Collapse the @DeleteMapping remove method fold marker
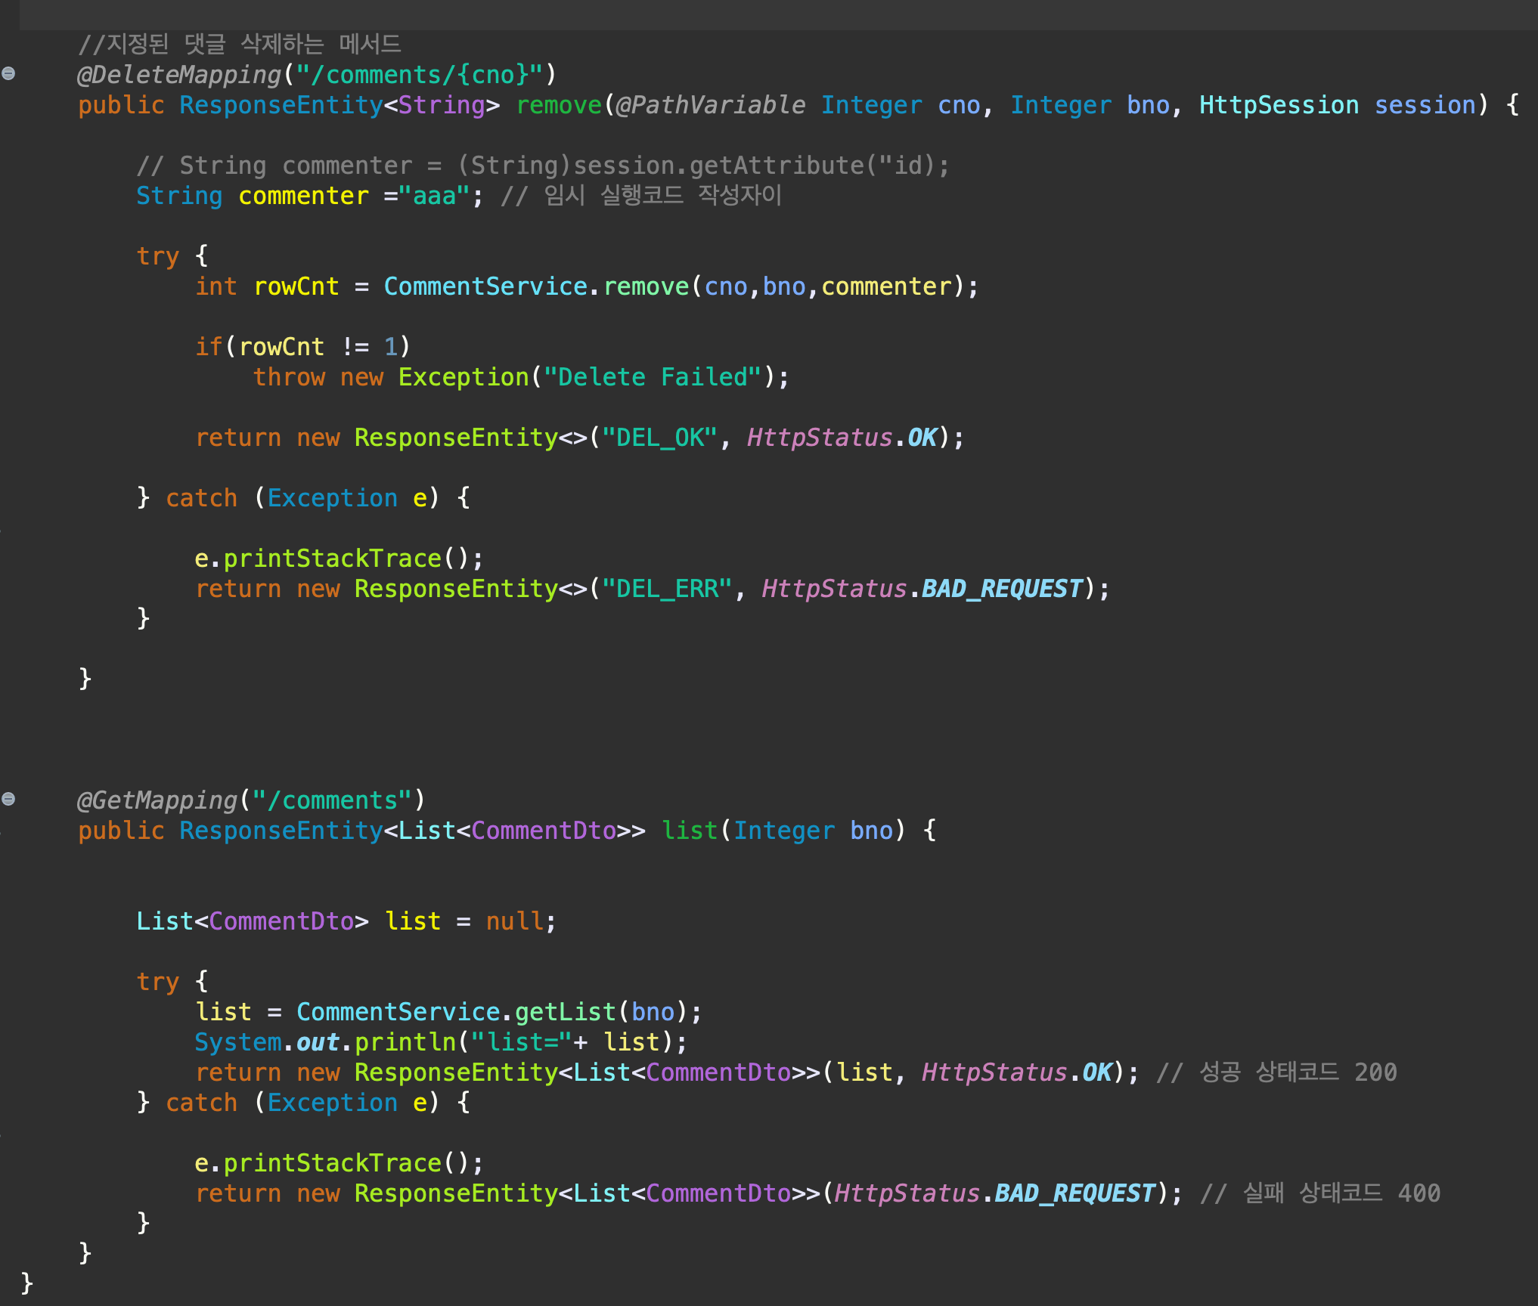The height and width of the screenshot is (1306, 1538). click(8, 73)
